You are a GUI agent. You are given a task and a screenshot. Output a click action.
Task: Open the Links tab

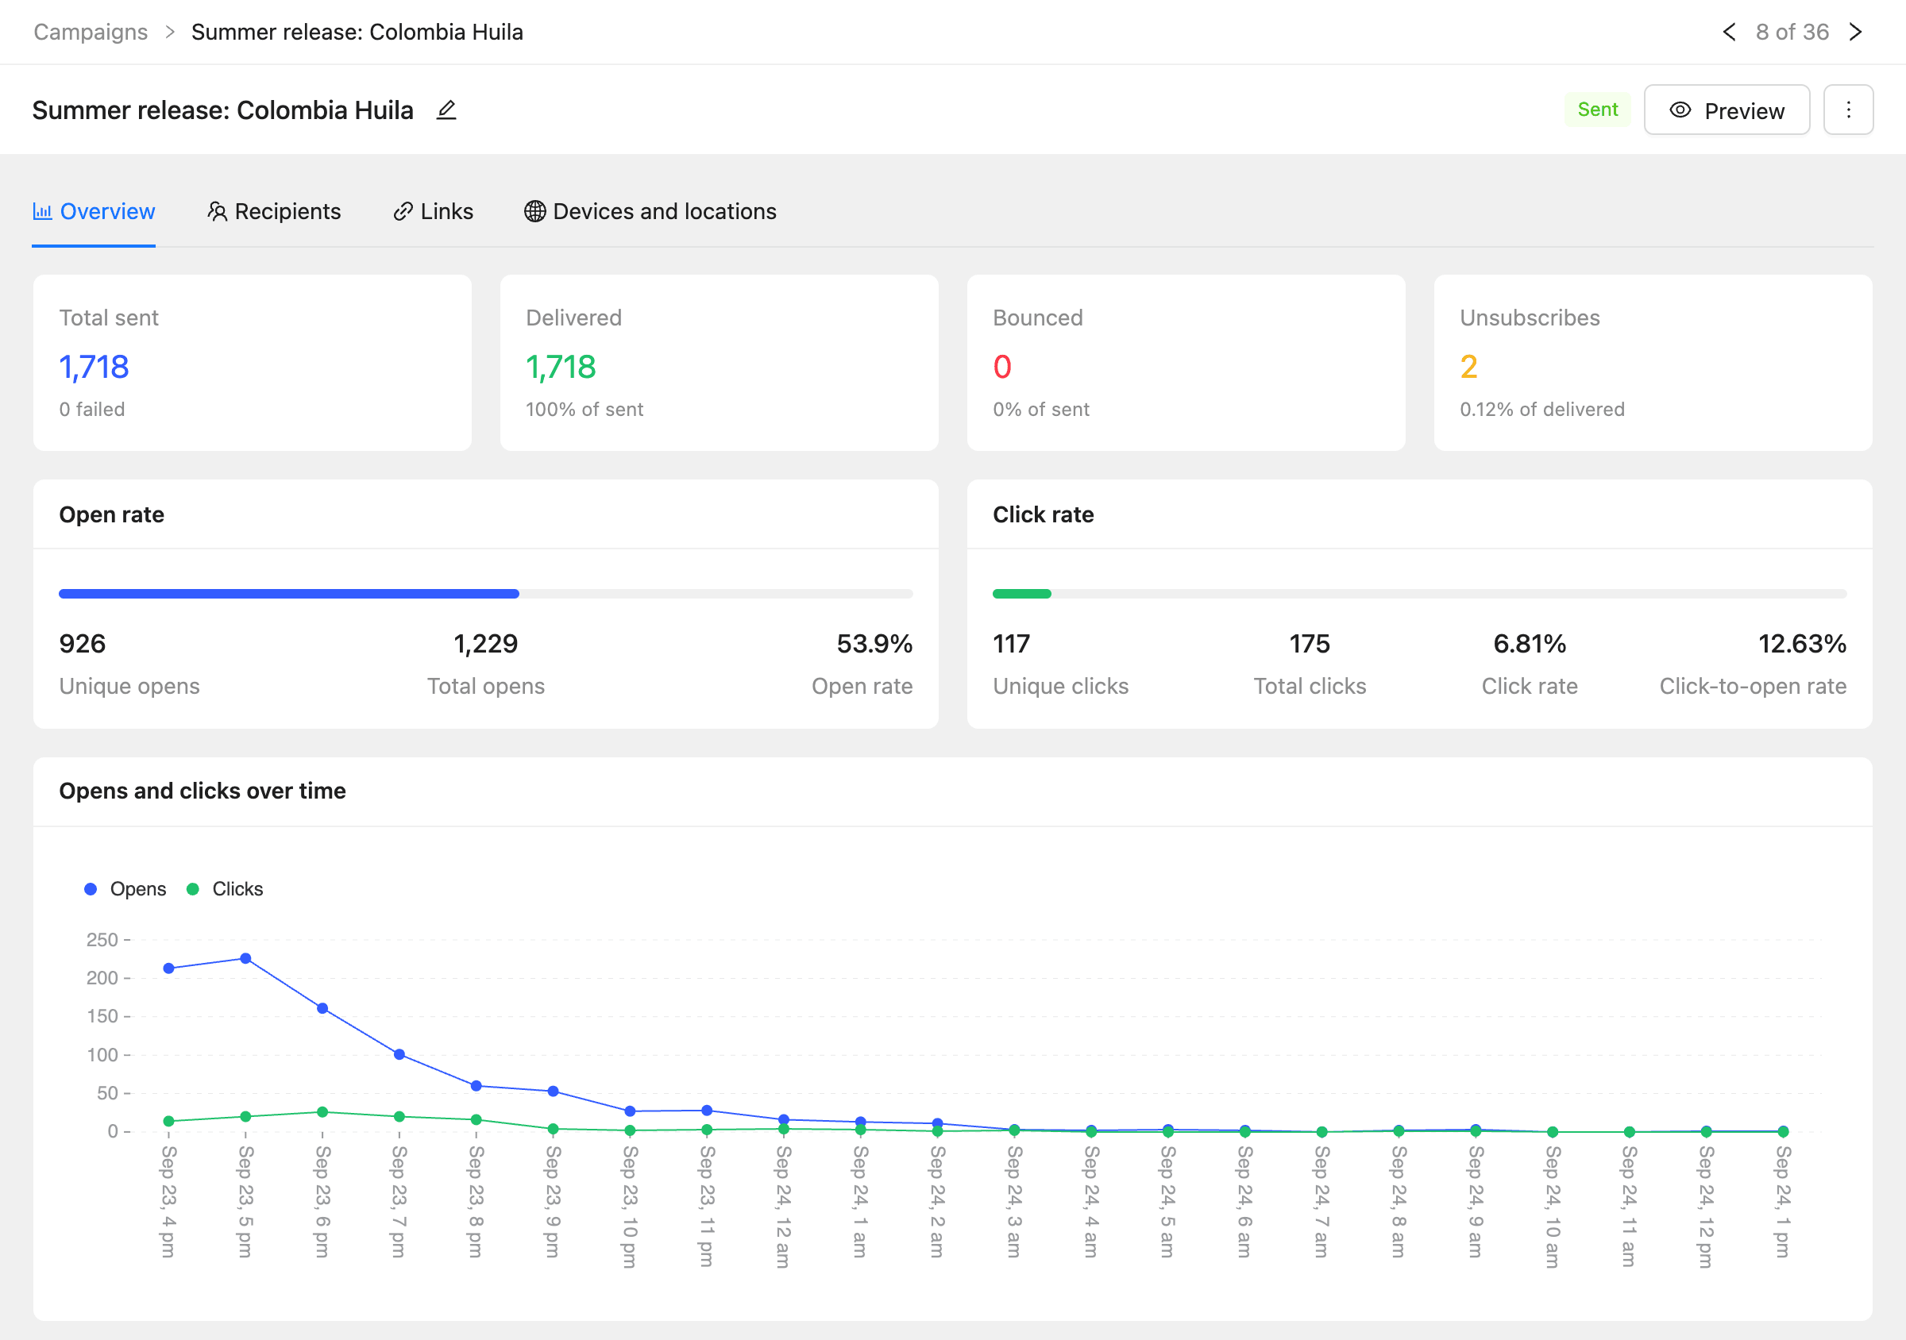point(433,212)
